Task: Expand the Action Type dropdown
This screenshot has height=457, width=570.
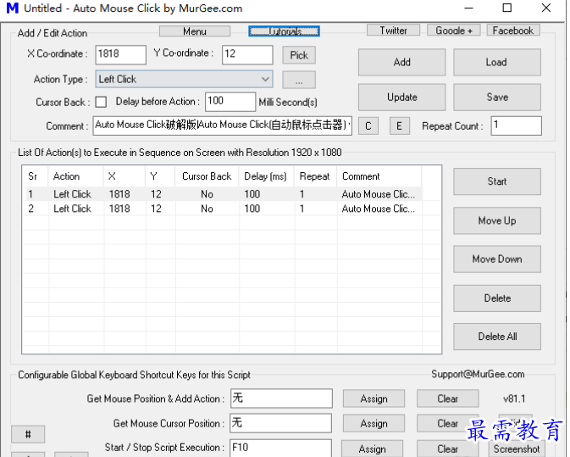Action: coord(184,79)
